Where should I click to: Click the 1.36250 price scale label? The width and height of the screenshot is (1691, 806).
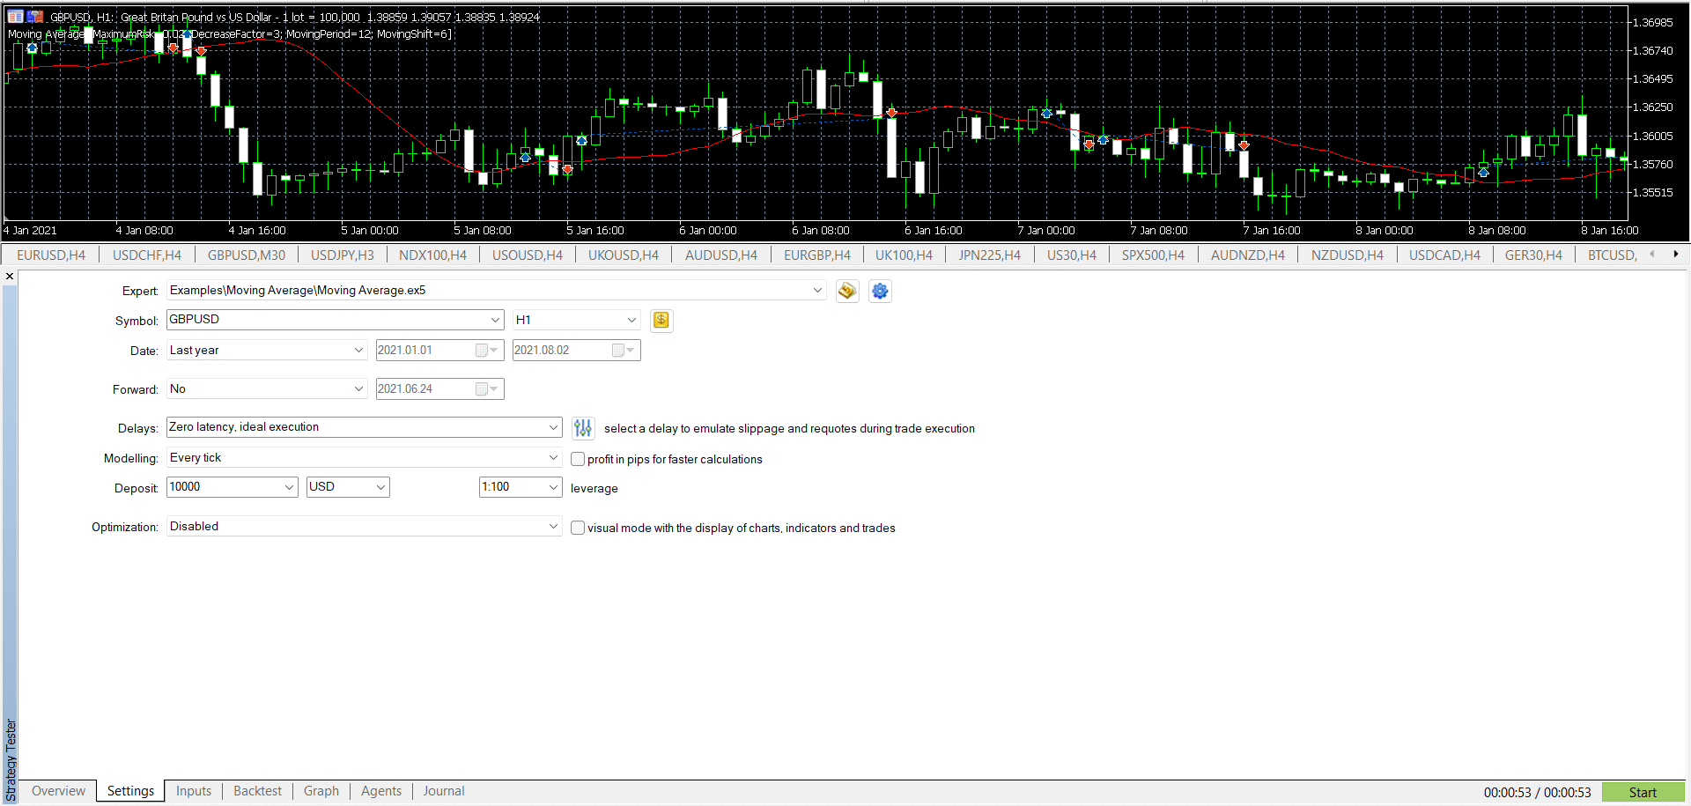[1652, 107]
